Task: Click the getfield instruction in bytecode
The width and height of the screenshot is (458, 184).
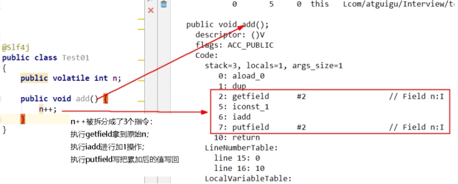Action: [x=250, y=96]
